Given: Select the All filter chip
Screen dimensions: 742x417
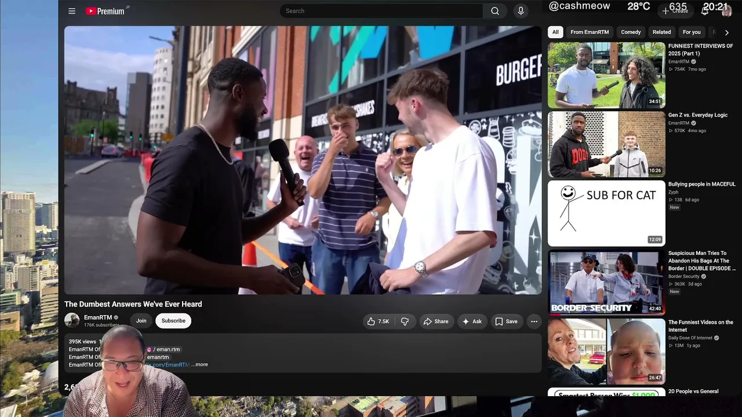Looking at the screenshot, I should tap(555, 32).
